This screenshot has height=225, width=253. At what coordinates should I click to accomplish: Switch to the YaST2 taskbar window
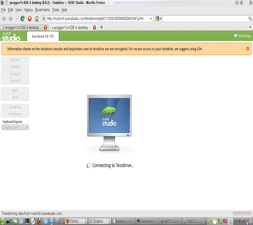(194, 221)
